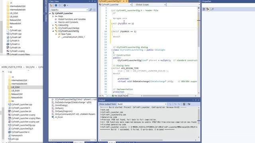Viewport: 255px width, 143px height.
Task: Collapse the class CCyFinAPILauncherDlg code region
Action: pyautogui.click(x=112, y=50)
